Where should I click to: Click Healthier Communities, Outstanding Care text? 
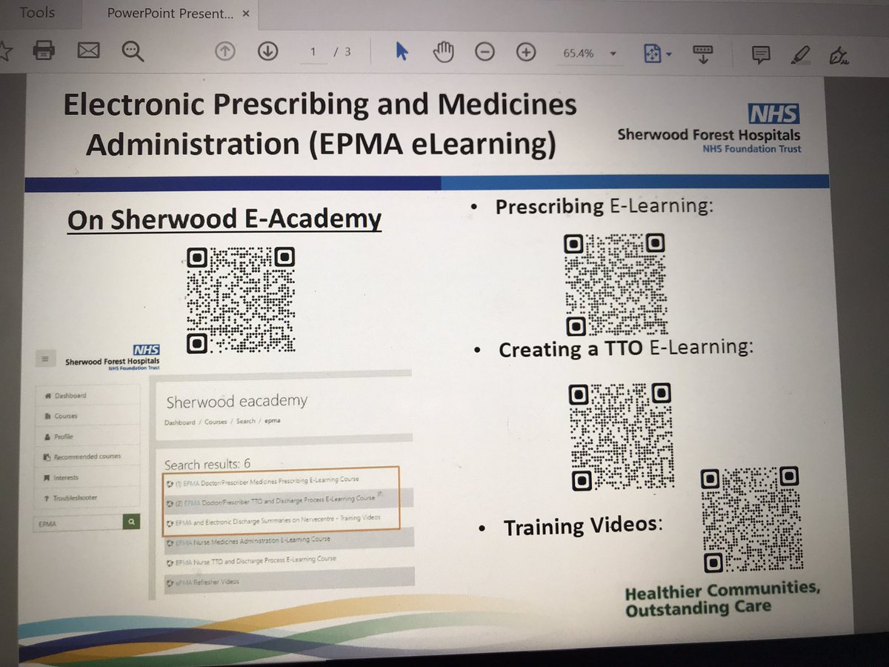tap(722, 600)
